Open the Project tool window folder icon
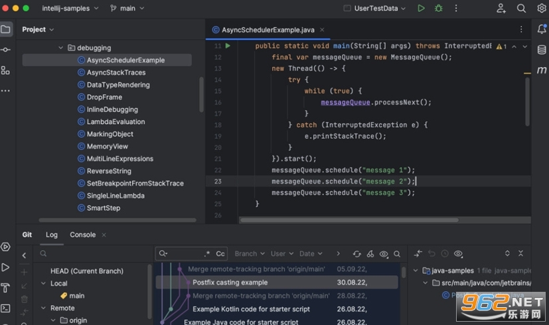Screen dimensions: 549x325 tap(5, 29)
